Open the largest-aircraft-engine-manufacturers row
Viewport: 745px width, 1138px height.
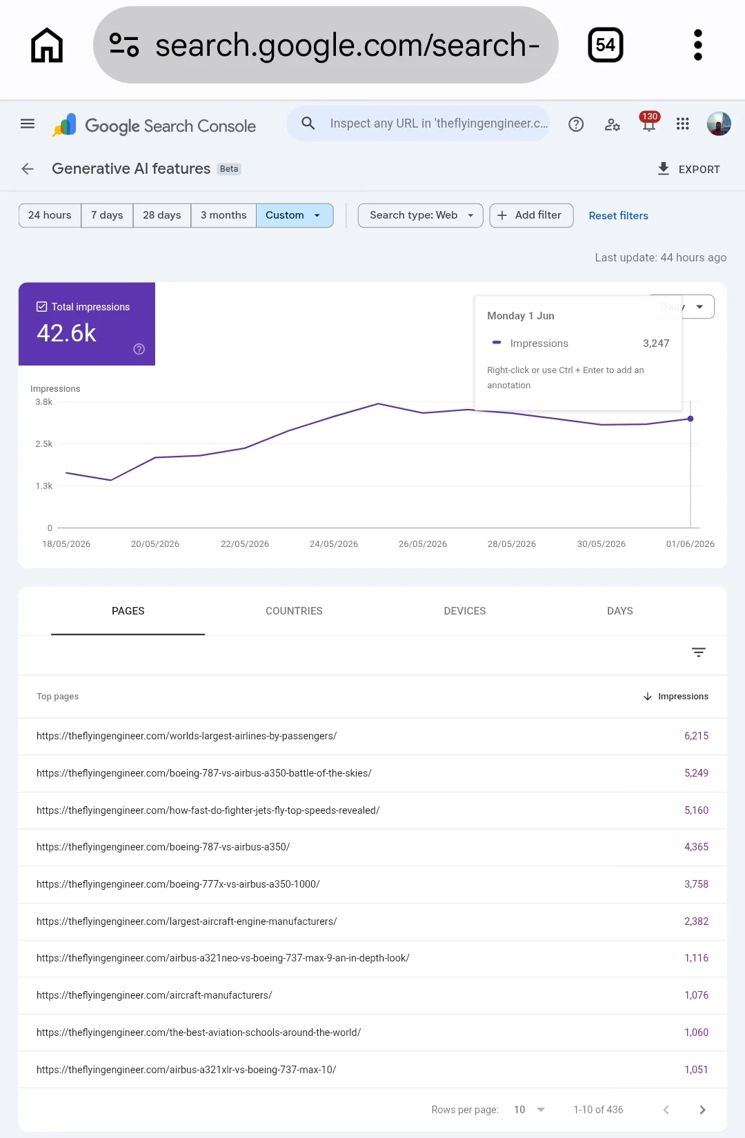372,921
